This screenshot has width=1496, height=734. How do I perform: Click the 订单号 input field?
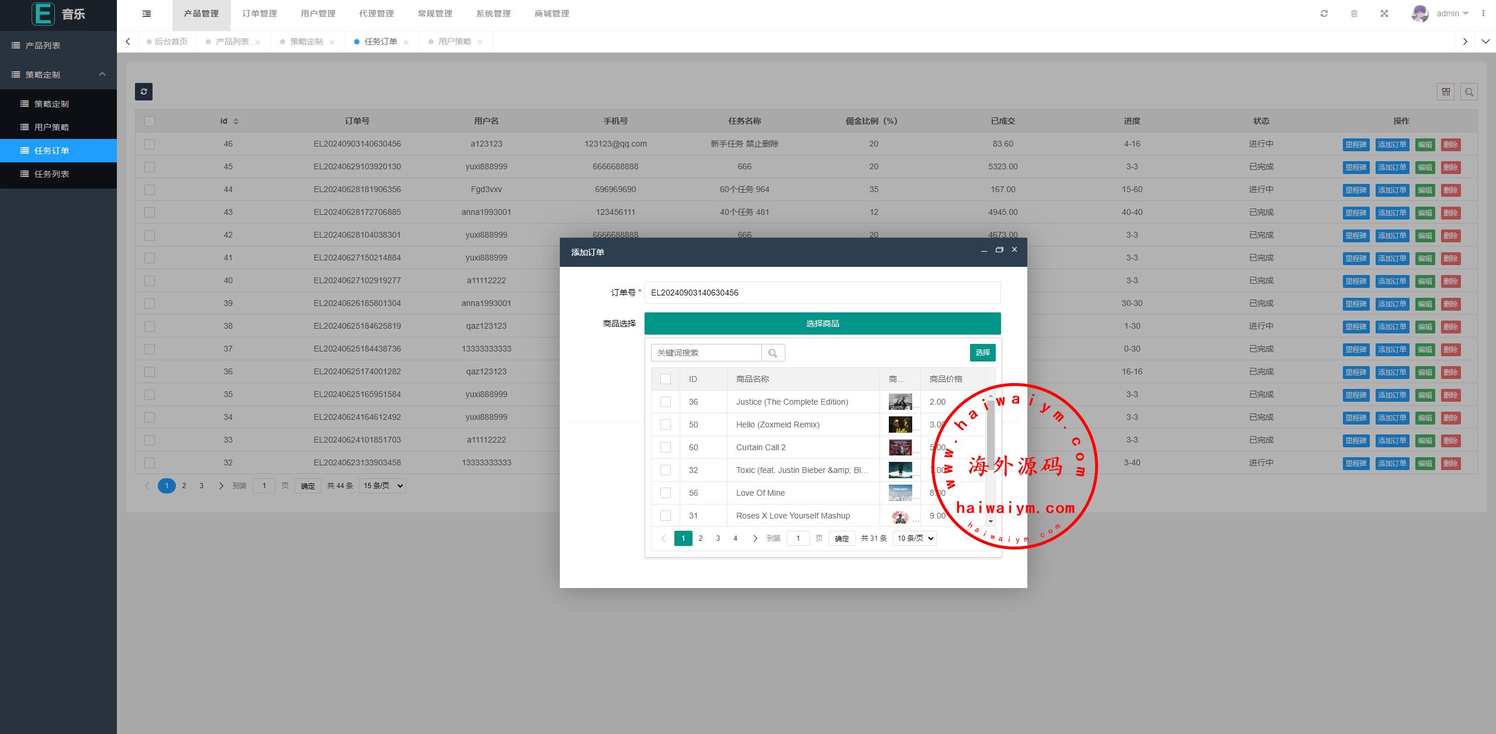(822, 293)
